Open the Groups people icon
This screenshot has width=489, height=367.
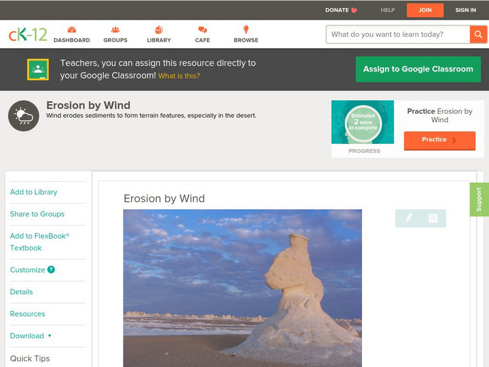click(x=116, y=30)
